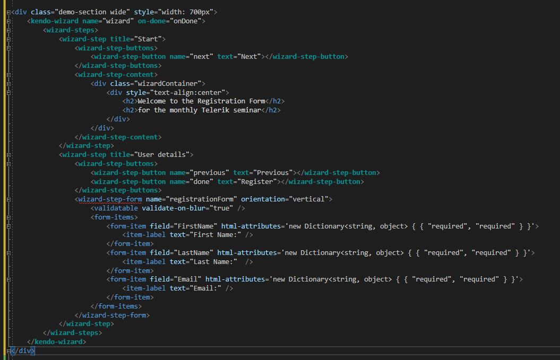Collapse the wizardContainer div block
This screenshot has width=560, height=360.
[x=8, y=84]
